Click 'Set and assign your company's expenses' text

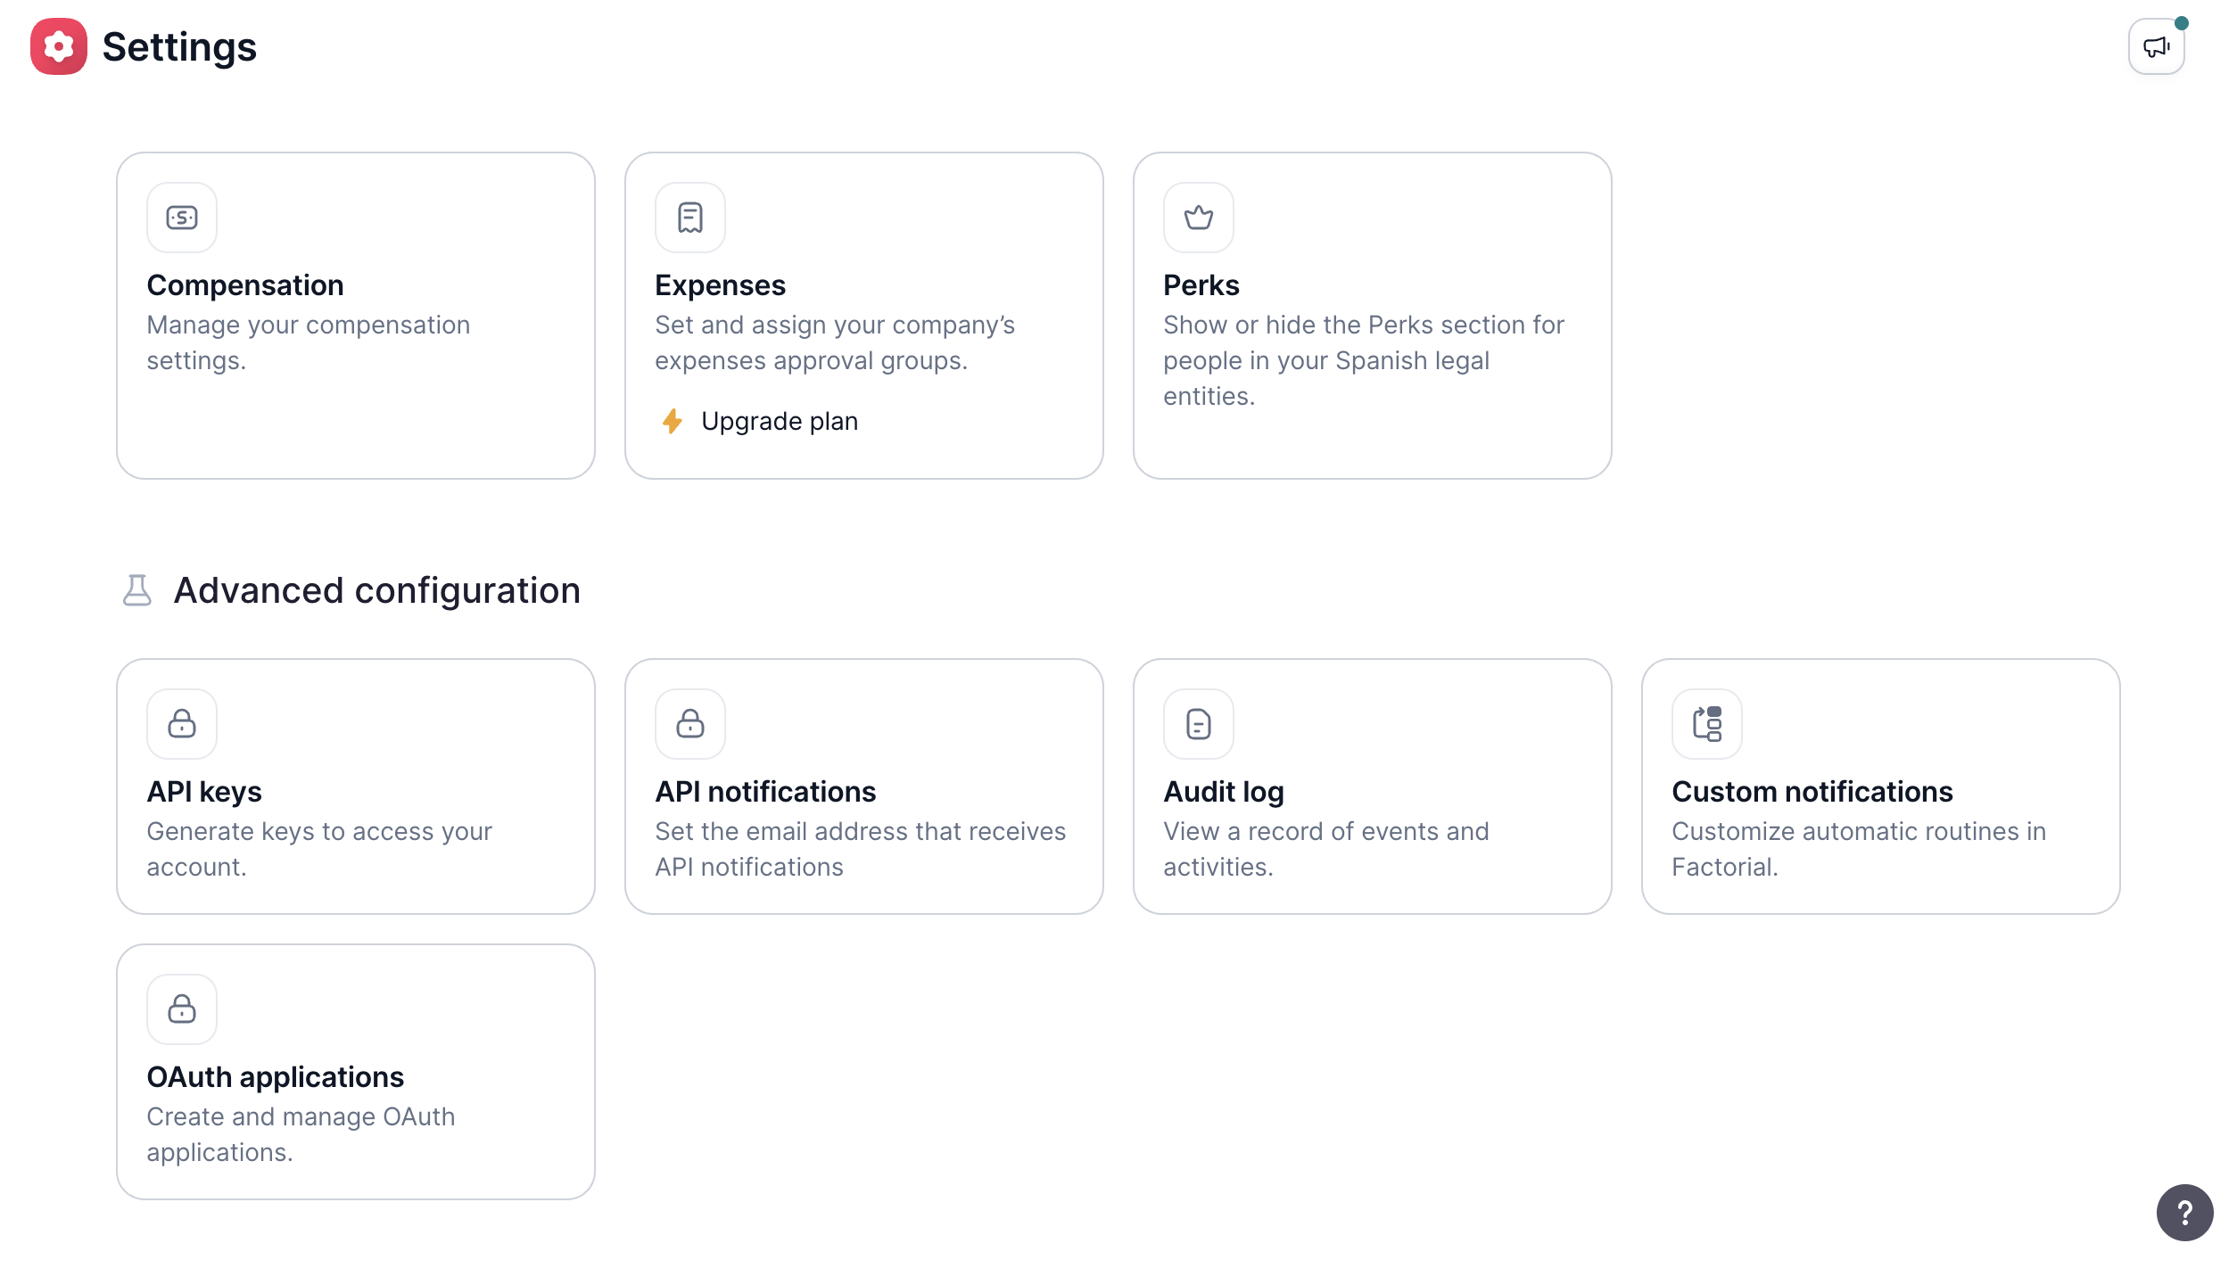coord(834,342)
